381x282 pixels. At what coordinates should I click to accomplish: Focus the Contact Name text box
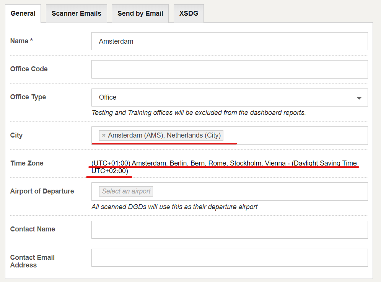pyautogui.click(x=230, y=230)
